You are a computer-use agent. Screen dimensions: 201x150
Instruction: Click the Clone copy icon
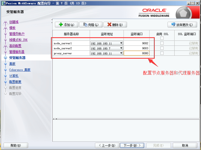[x=85, y=25]
